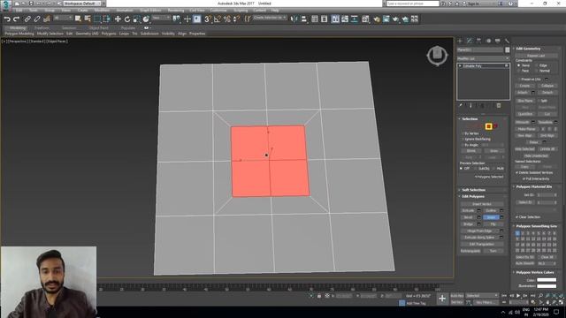The height and width of the screenshot is (318, 566).
Task: Collapse the Polygon Vertex Colors rollout
Action: point(534,273)
